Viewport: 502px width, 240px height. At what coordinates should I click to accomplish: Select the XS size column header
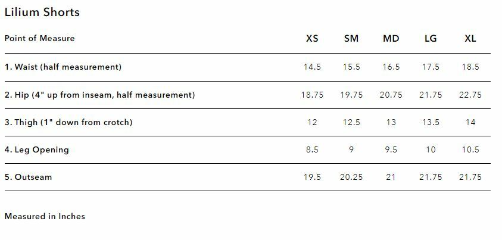tap(312, 39)
